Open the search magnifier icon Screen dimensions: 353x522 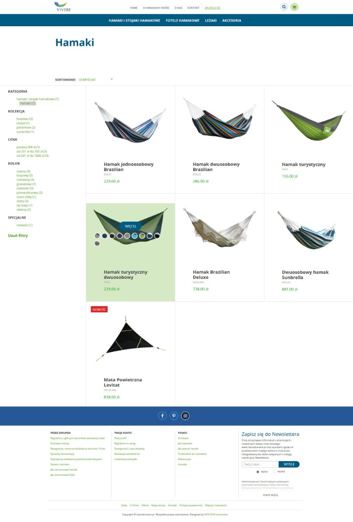(284, 7)
